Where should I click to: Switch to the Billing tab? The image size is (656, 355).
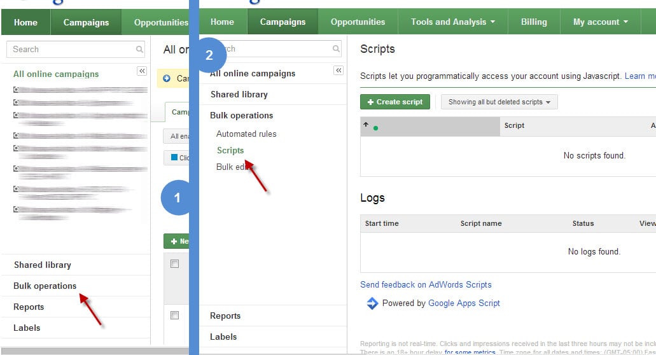coord(533,22)
